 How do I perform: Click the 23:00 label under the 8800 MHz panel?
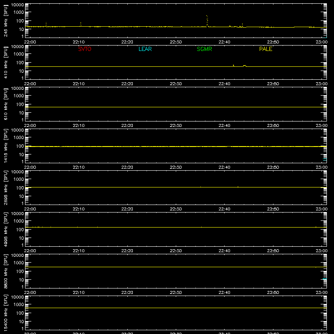(321, 293)
